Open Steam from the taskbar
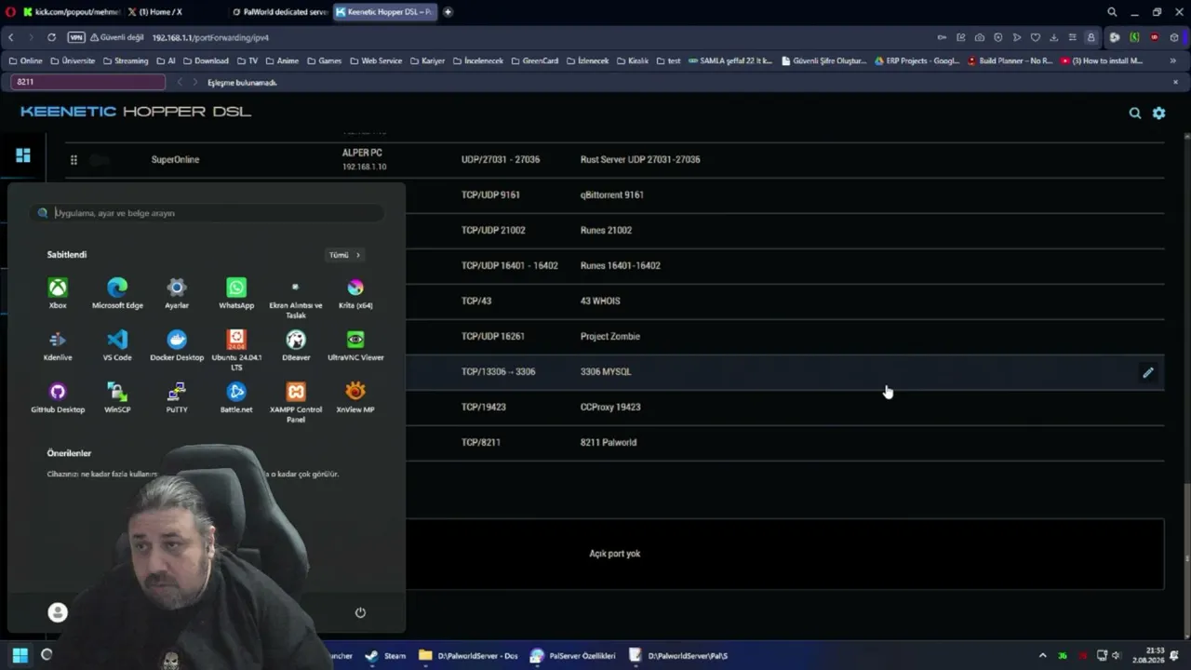 click(386, 655)
